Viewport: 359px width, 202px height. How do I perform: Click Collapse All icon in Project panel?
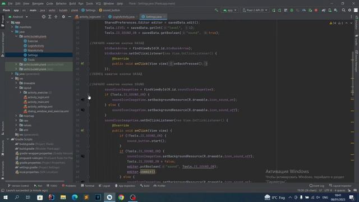click(x=56, y=17)
